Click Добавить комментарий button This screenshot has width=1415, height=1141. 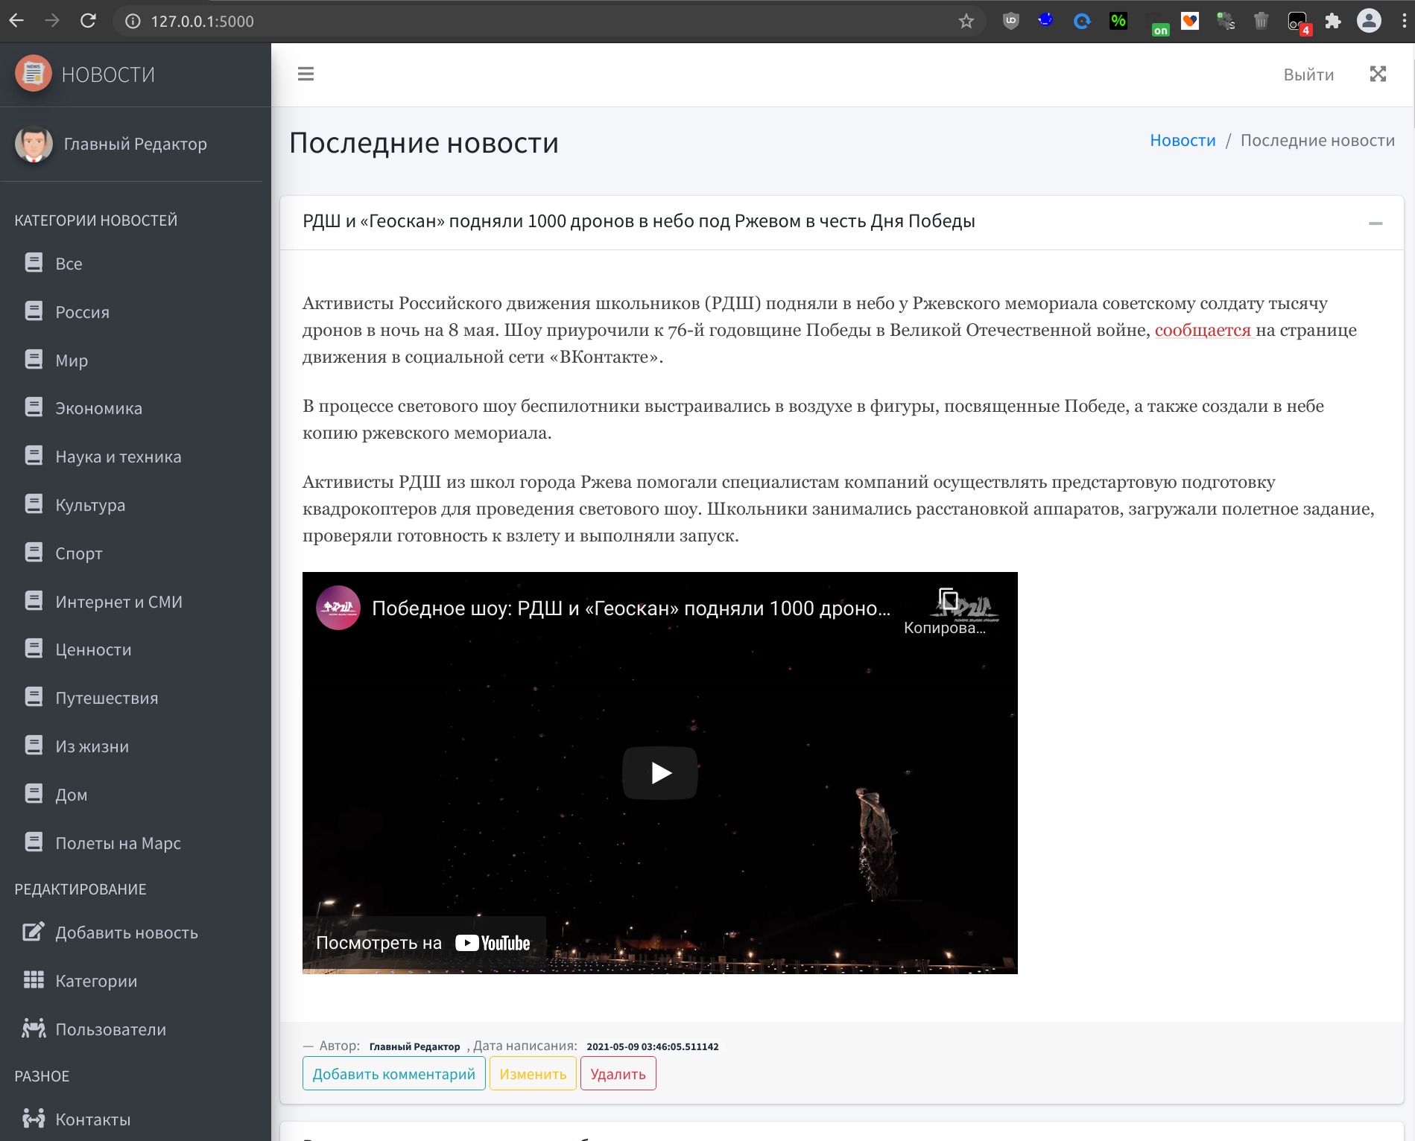point(393,1074)
